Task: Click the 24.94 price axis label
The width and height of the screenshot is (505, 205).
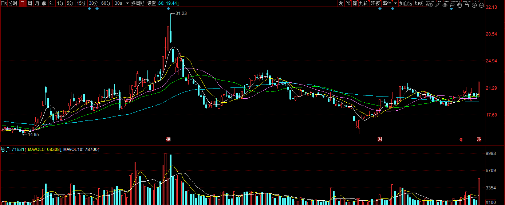Action: coord(492,61)
